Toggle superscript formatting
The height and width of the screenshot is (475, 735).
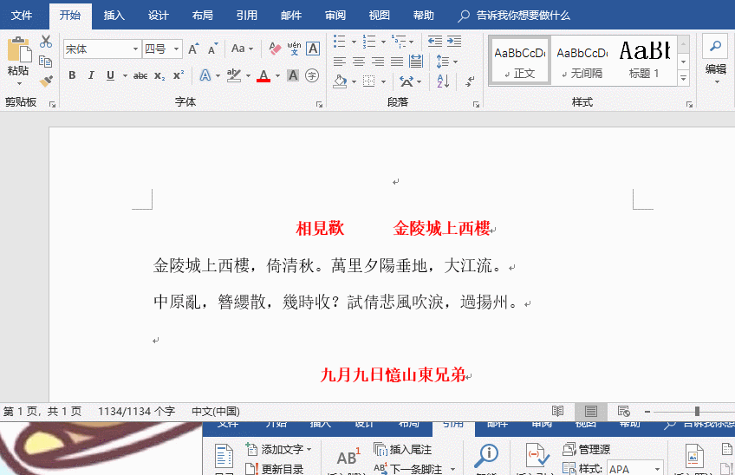(179, 75)
